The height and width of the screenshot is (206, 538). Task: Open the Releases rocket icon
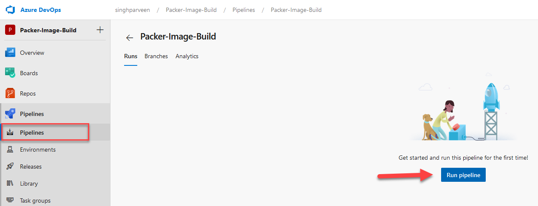pyautogui.click(x=11, y=166)
